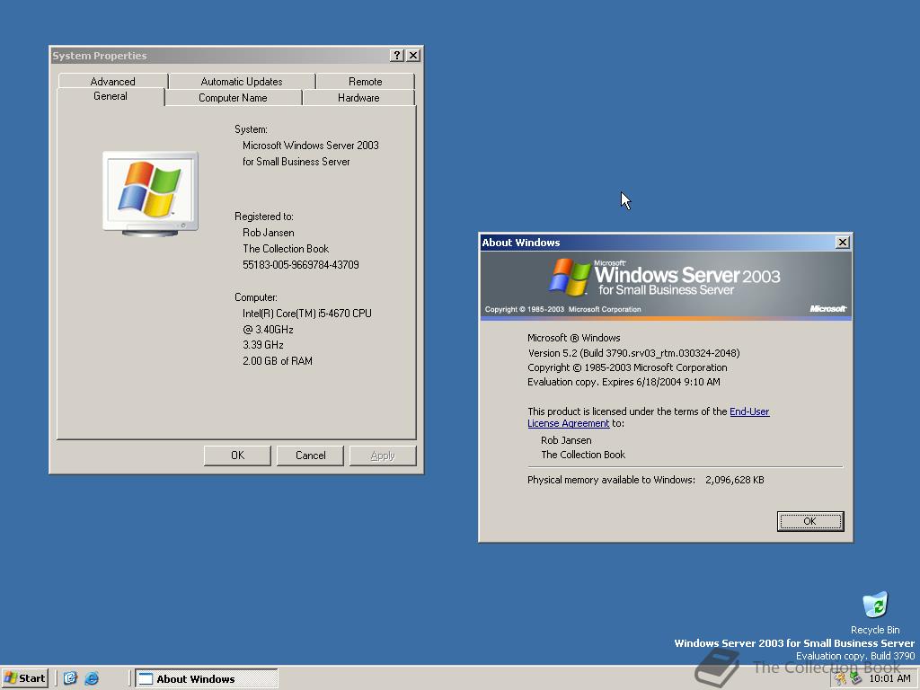Click the '2,096,628 KB' memory value
Image resolution: width=920 pixels, height=690 pixels.
tap(735, 480)
